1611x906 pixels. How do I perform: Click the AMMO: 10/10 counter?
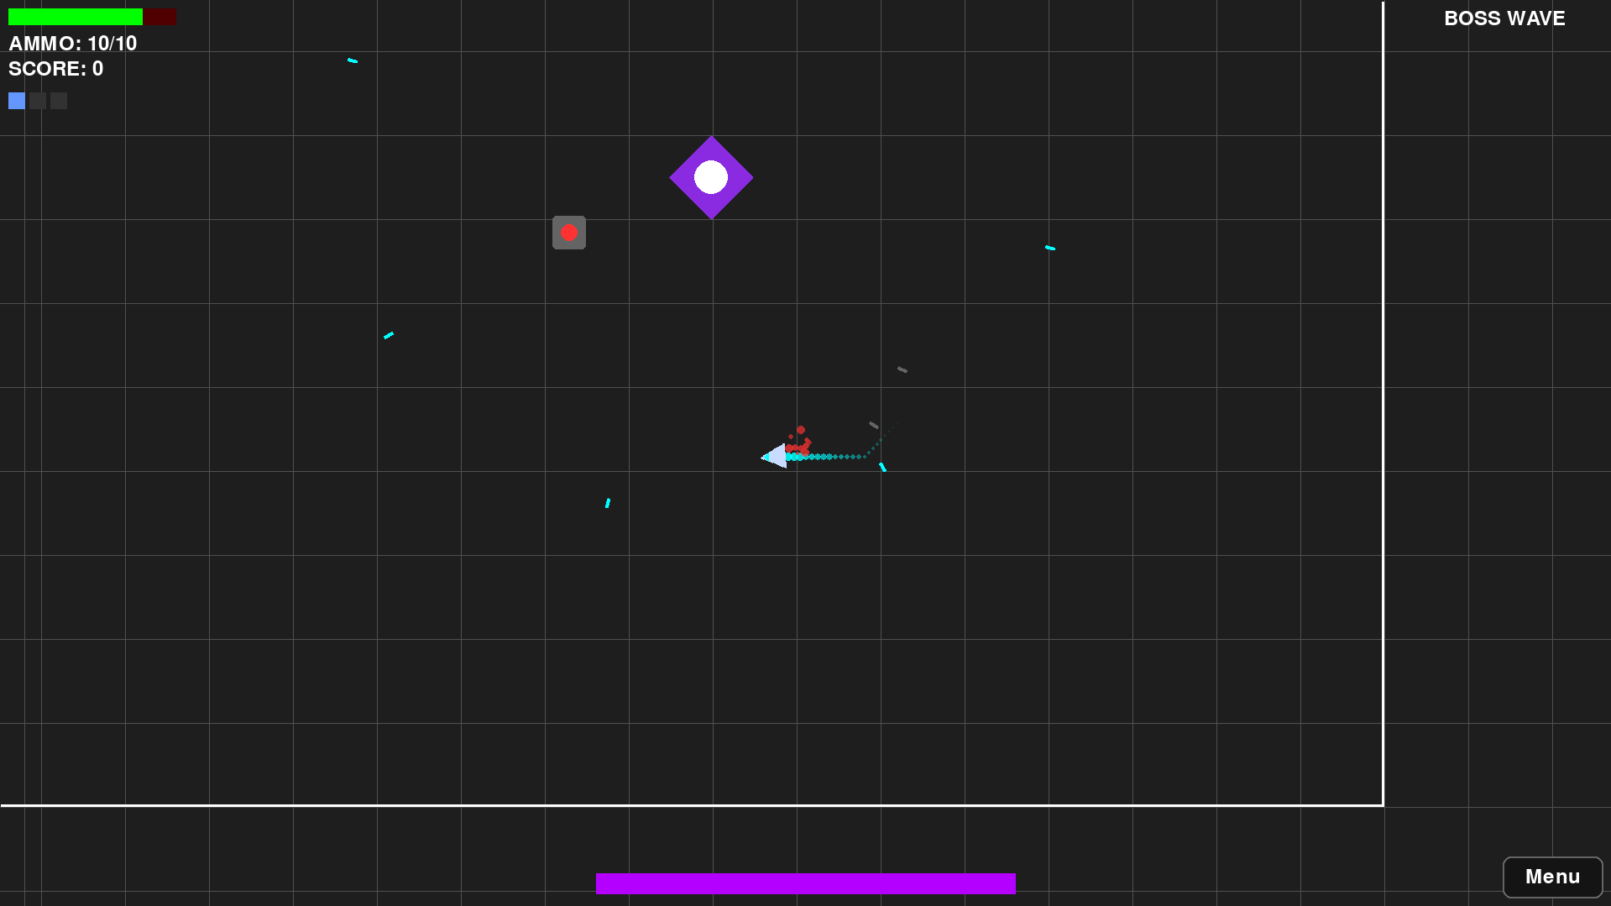point(73,44)
